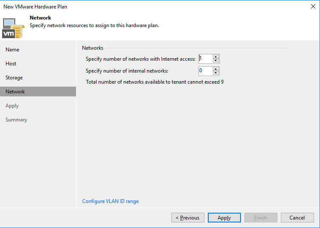Image resolution: width=320 pixels, height=228 pixels.
Task: Click the VMware hardware plan wizard icon
Action: pos(13,28)
